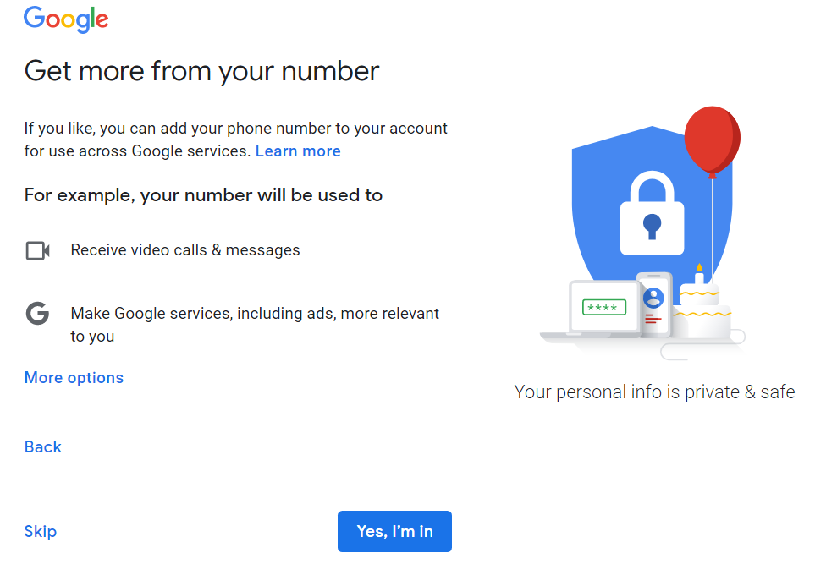The width and height of the screenshot is (815, 575).
Task: Click the video camera icon beside video calls
Action: (x=37, y=250)
